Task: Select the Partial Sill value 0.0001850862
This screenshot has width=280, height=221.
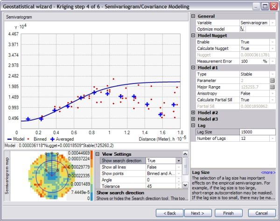Action: point(254,106)
